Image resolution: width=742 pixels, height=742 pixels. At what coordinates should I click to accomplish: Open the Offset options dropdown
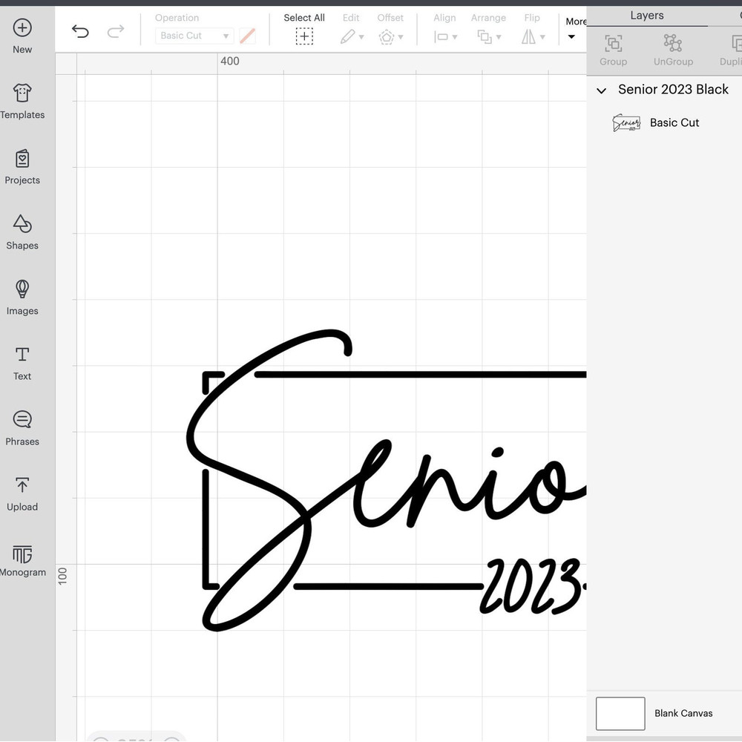391,35
